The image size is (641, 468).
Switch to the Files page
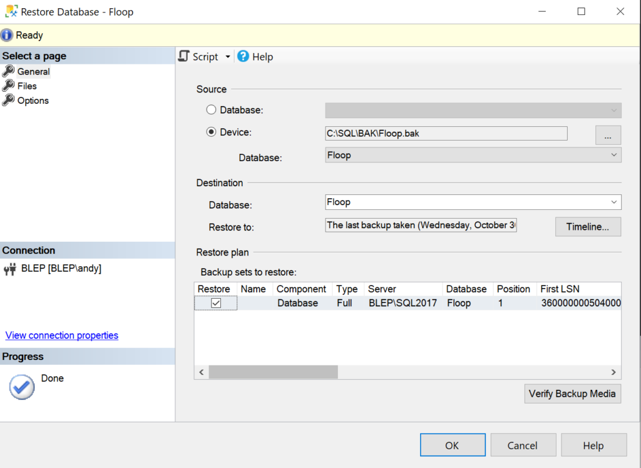coord(27,86)
